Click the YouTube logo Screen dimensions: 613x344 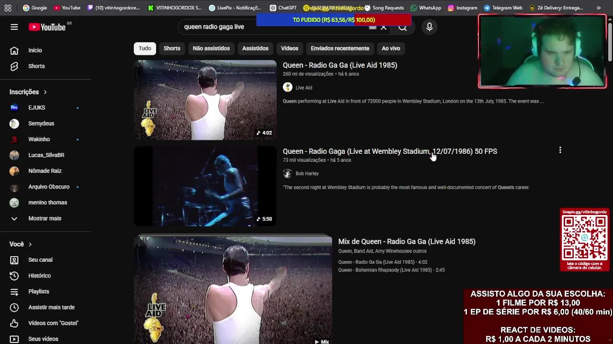(47, 27)
